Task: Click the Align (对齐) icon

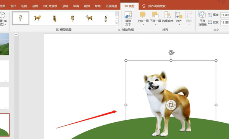Action: [179, 15]
